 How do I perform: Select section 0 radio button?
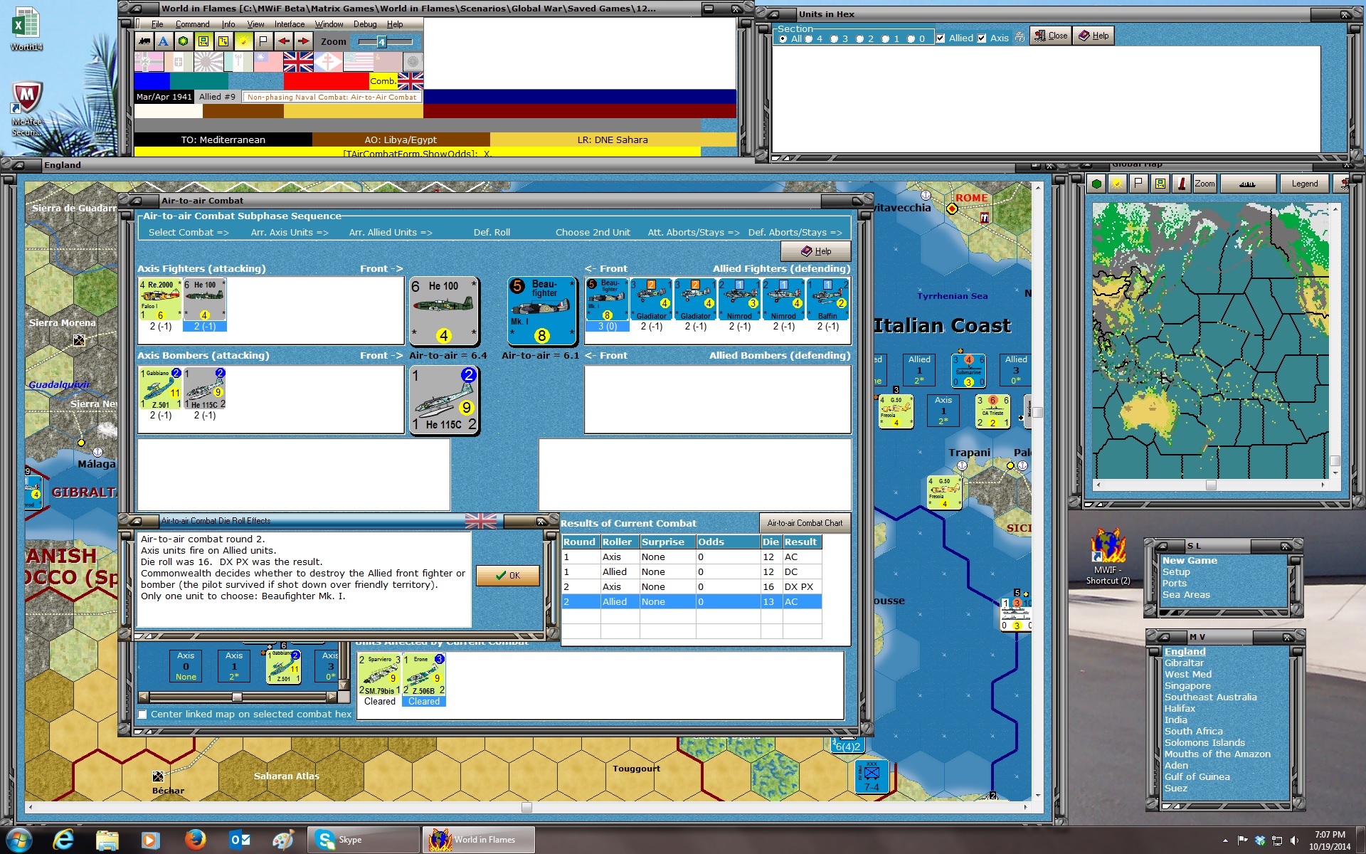[x=911, y=38]
